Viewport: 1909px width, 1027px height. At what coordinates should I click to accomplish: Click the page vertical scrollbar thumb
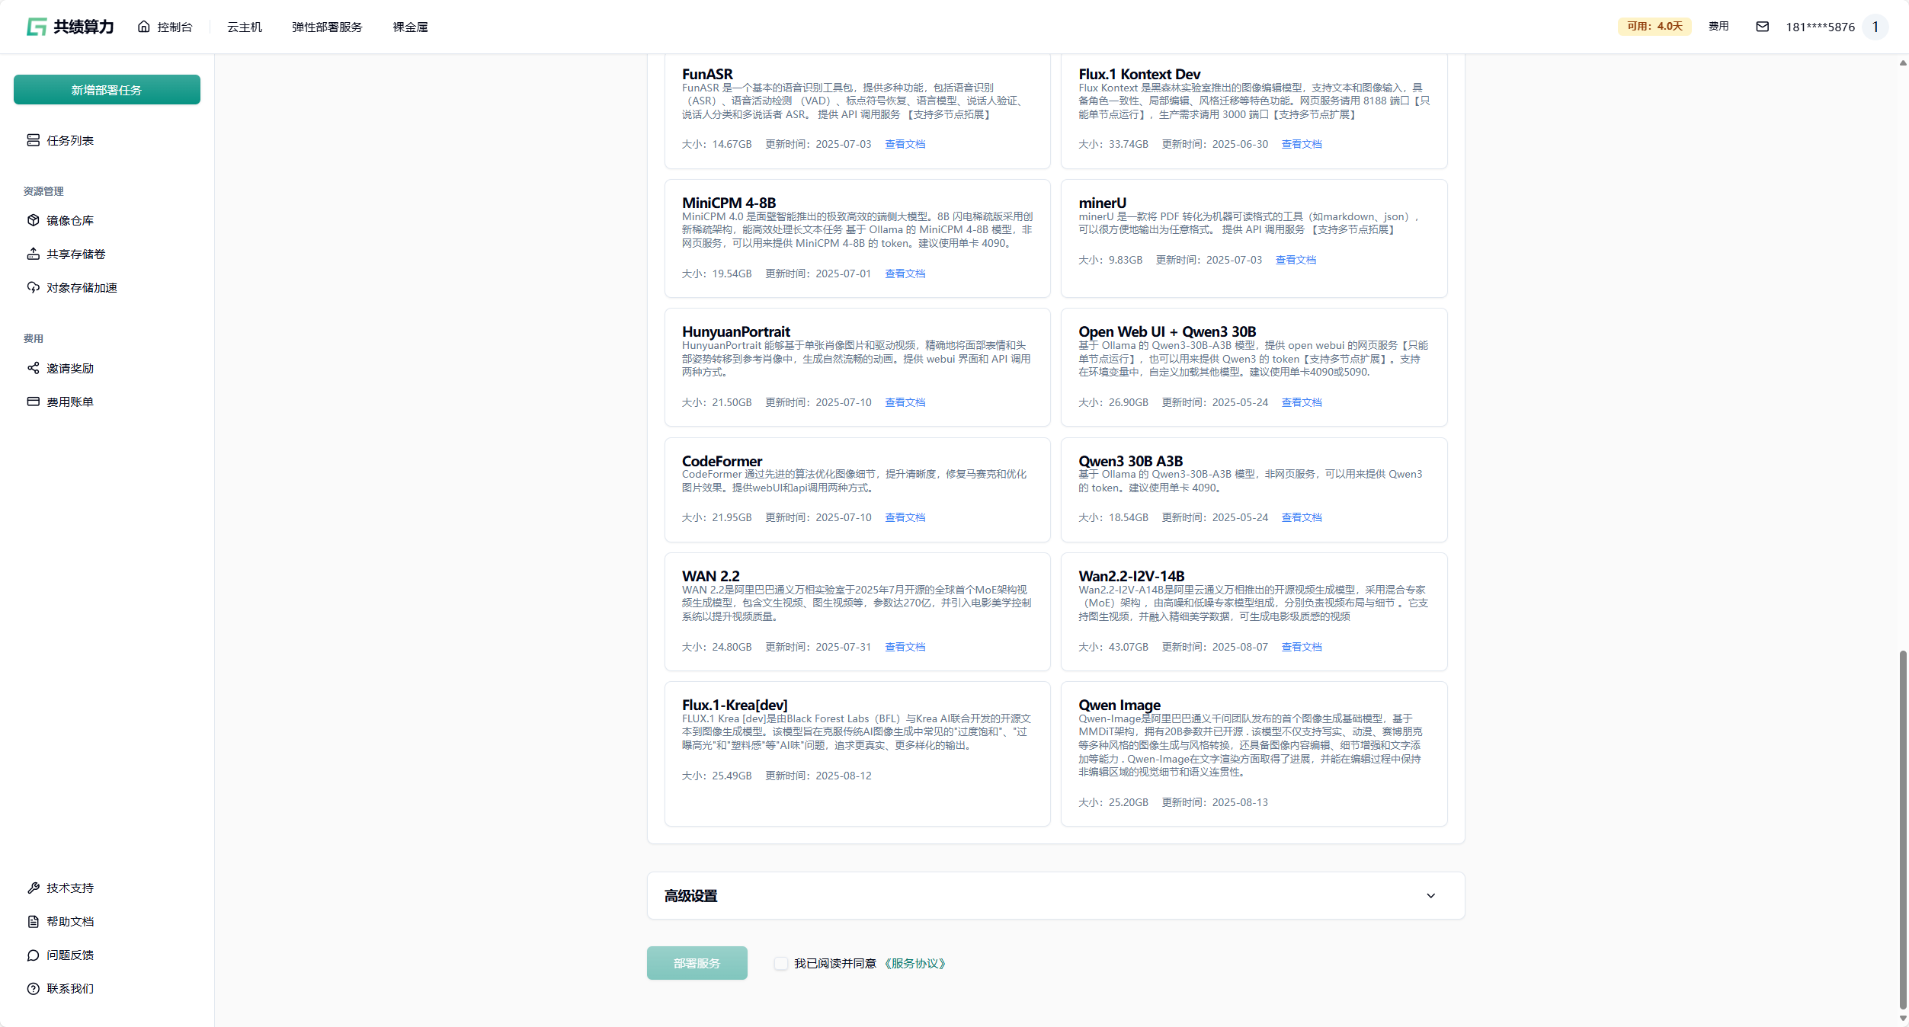(1902, 827)
